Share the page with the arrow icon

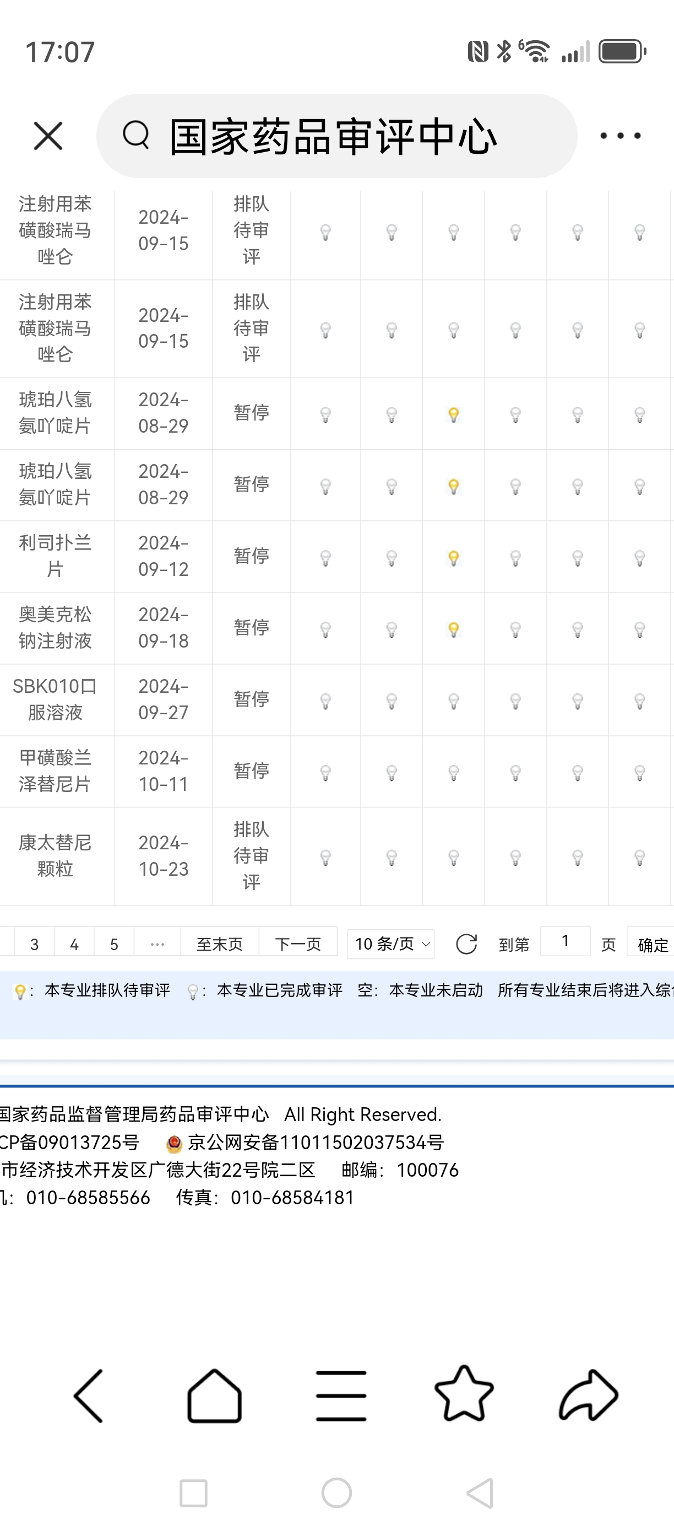[x=589, y=1395]
